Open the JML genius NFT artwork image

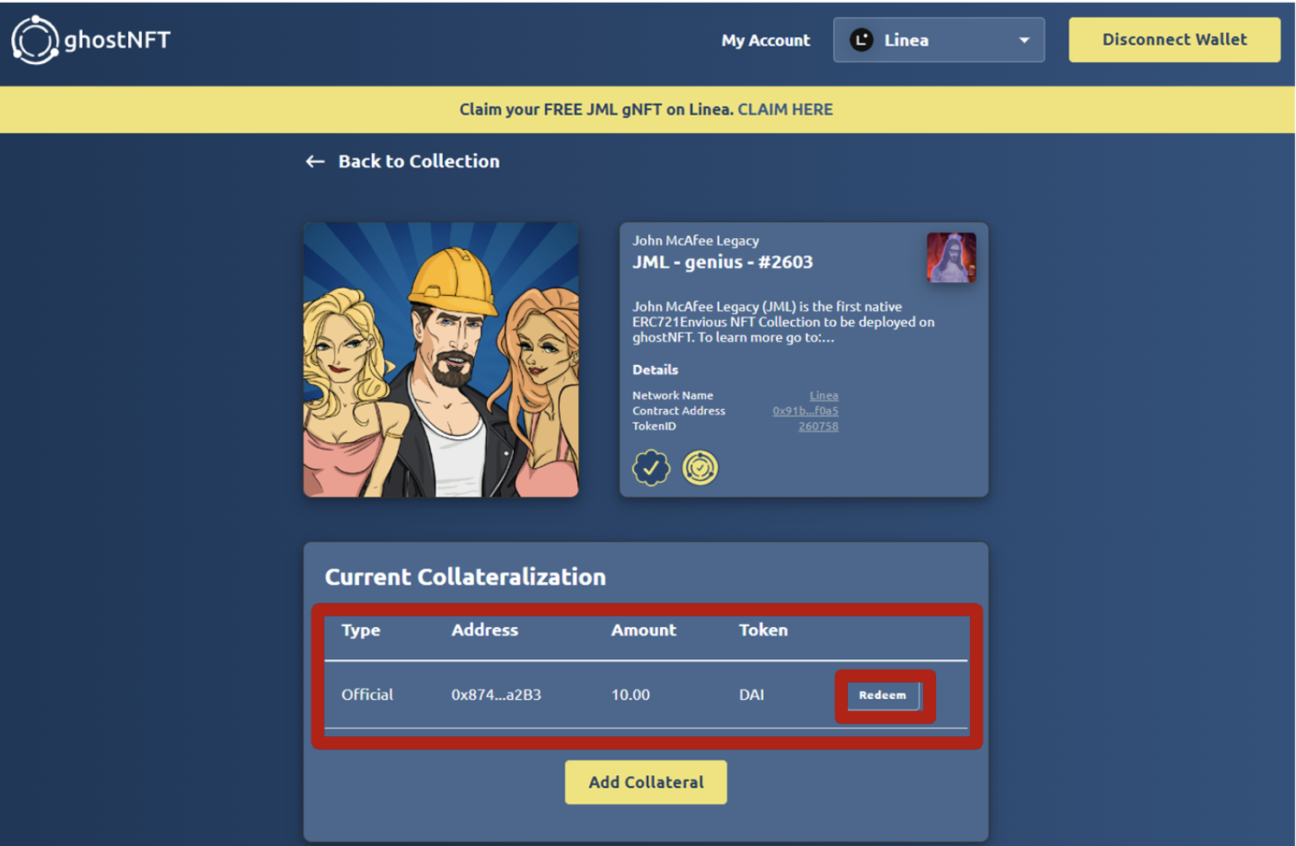440,360
